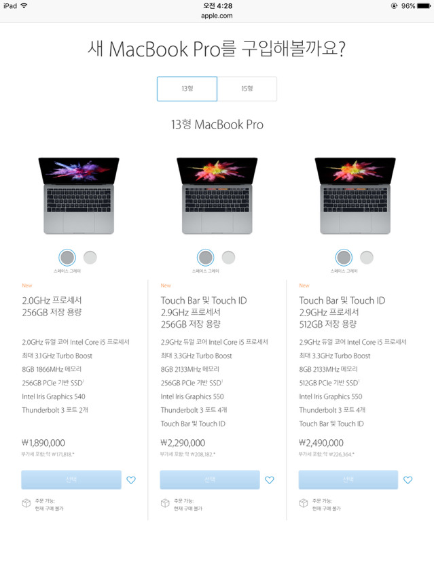Choose space gray for 512GB Touch Bar model

(x=344, y=258)
